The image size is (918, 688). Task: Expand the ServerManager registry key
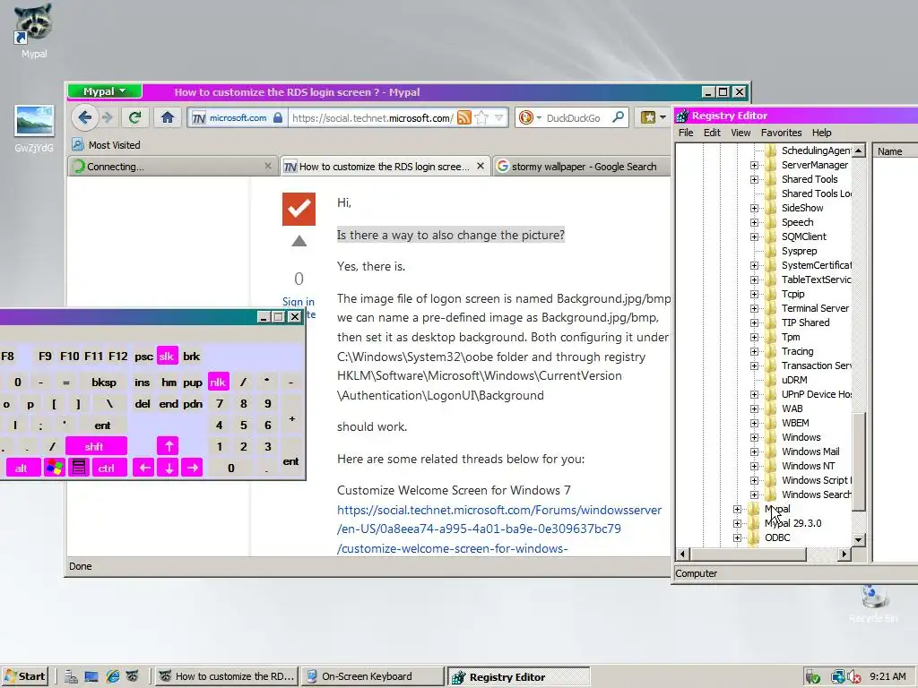(x=754, y=166)
